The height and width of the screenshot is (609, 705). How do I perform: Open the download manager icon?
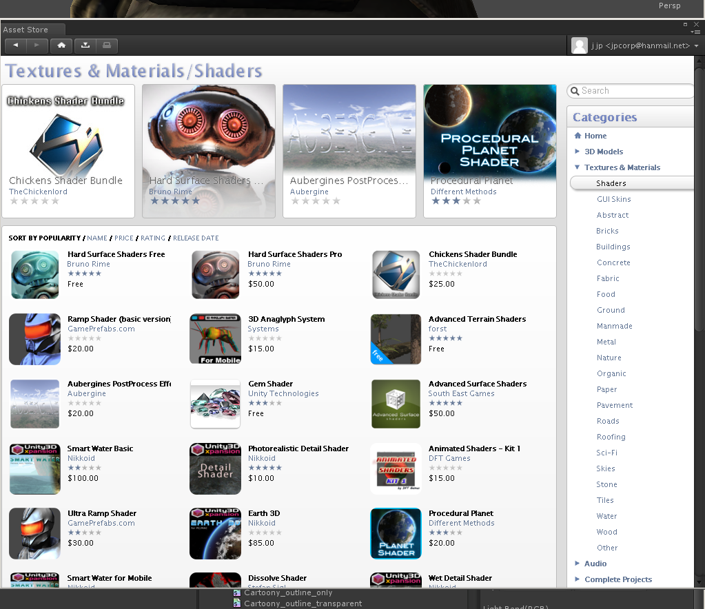tap(85, 45)
